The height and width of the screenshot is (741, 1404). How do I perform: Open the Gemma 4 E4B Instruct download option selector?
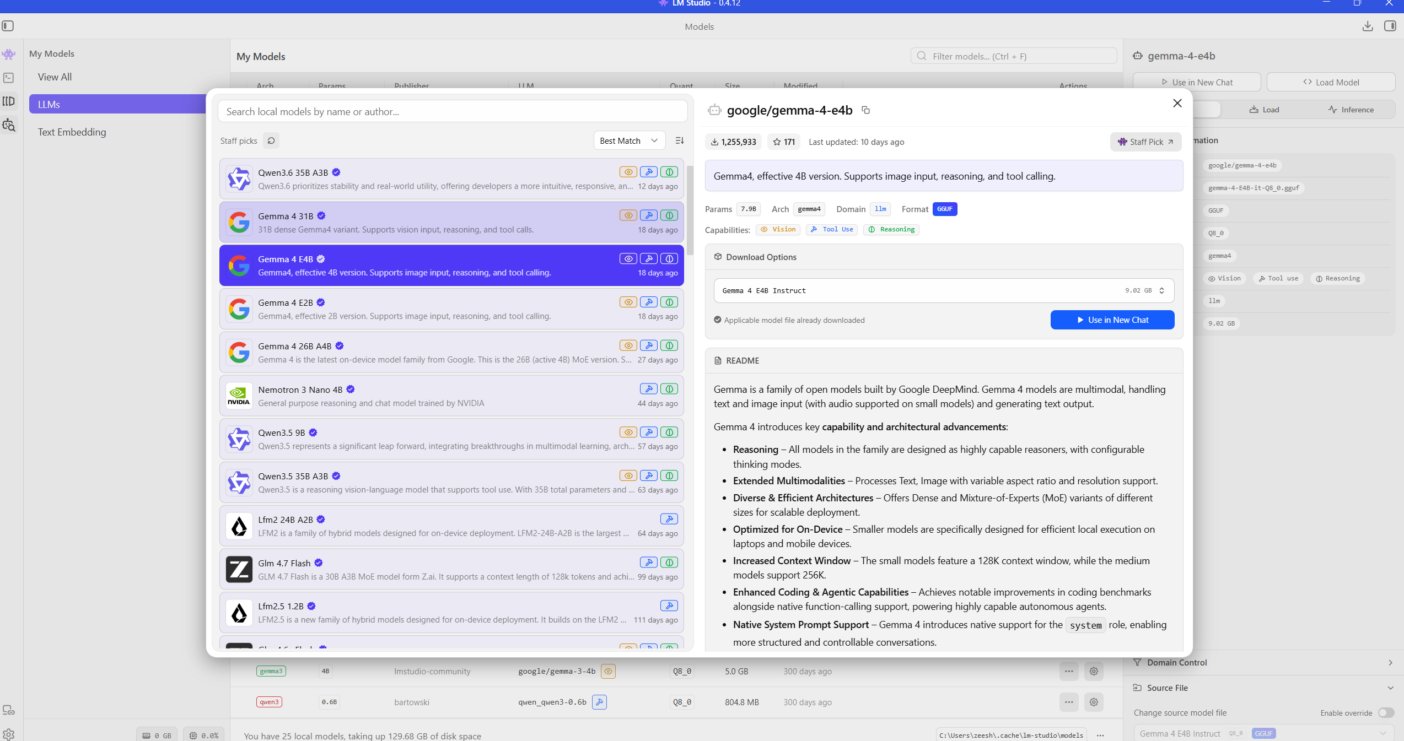pyautogui.click(x=944, y=290)
